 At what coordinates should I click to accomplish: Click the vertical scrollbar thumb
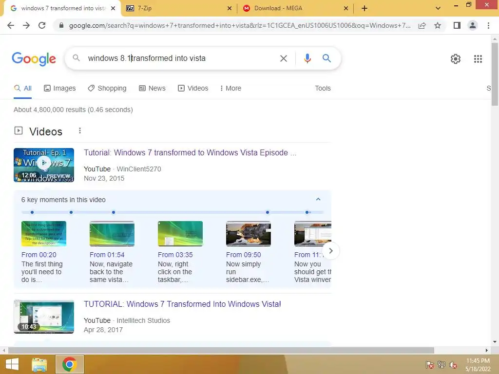pos(495,74)
